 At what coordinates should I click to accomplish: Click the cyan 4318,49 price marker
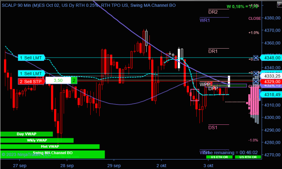tap(271, 94)
